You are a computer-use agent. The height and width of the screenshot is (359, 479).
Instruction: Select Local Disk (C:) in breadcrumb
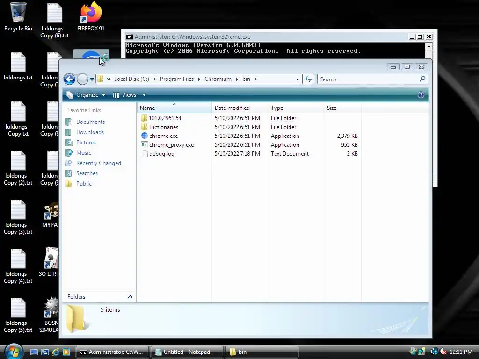click(x=131, y=79)
